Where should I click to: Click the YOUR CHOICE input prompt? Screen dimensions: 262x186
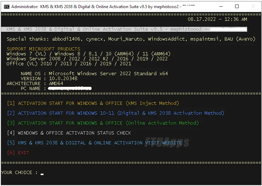tap(22, 173)
